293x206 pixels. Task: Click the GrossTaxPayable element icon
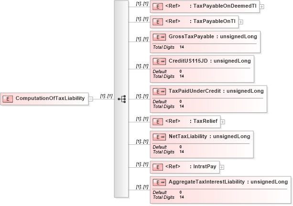tap(160, 37)
